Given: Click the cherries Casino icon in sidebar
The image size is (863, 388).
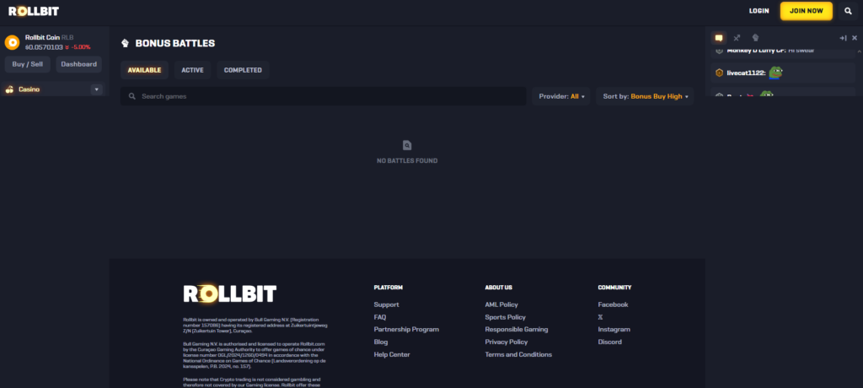Looking at the screenshot, I should point(10,89).
